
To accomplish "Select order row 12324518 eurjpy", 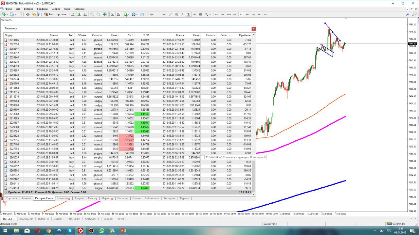I will [x=128, y=188].
